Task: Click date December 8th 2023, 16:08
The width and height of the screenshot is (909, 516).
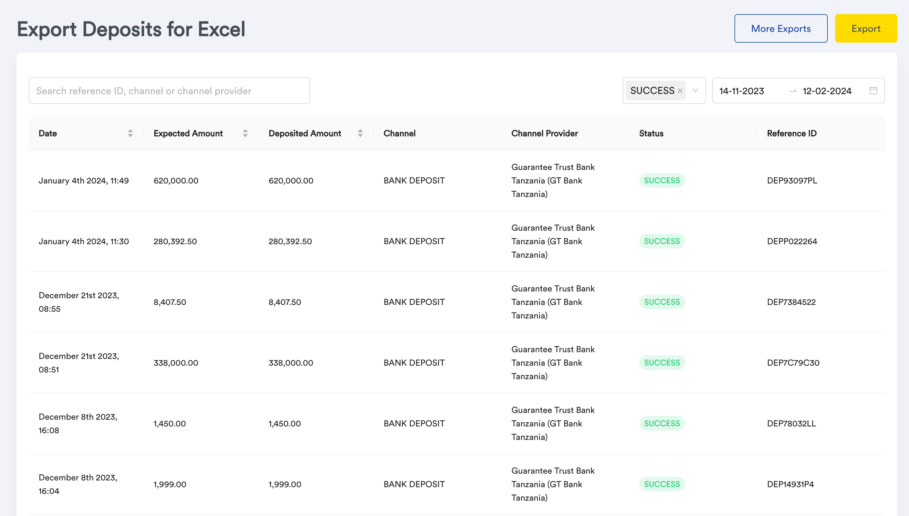Action: click(78, 423)
